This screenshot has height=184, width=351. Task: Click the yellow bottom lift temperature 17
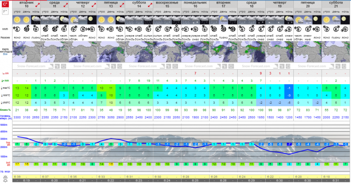[17, 164]
